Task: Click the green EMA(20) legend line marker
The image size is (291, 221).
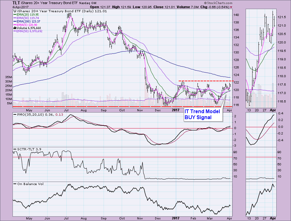Action: (x=14, y=14)
